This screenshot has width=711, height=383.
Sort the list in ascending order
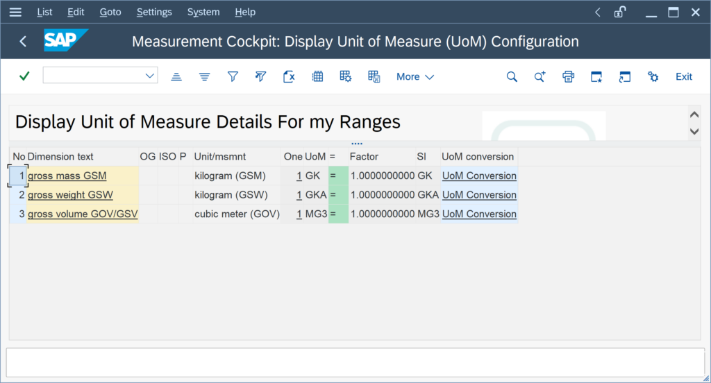pos(176,76)
